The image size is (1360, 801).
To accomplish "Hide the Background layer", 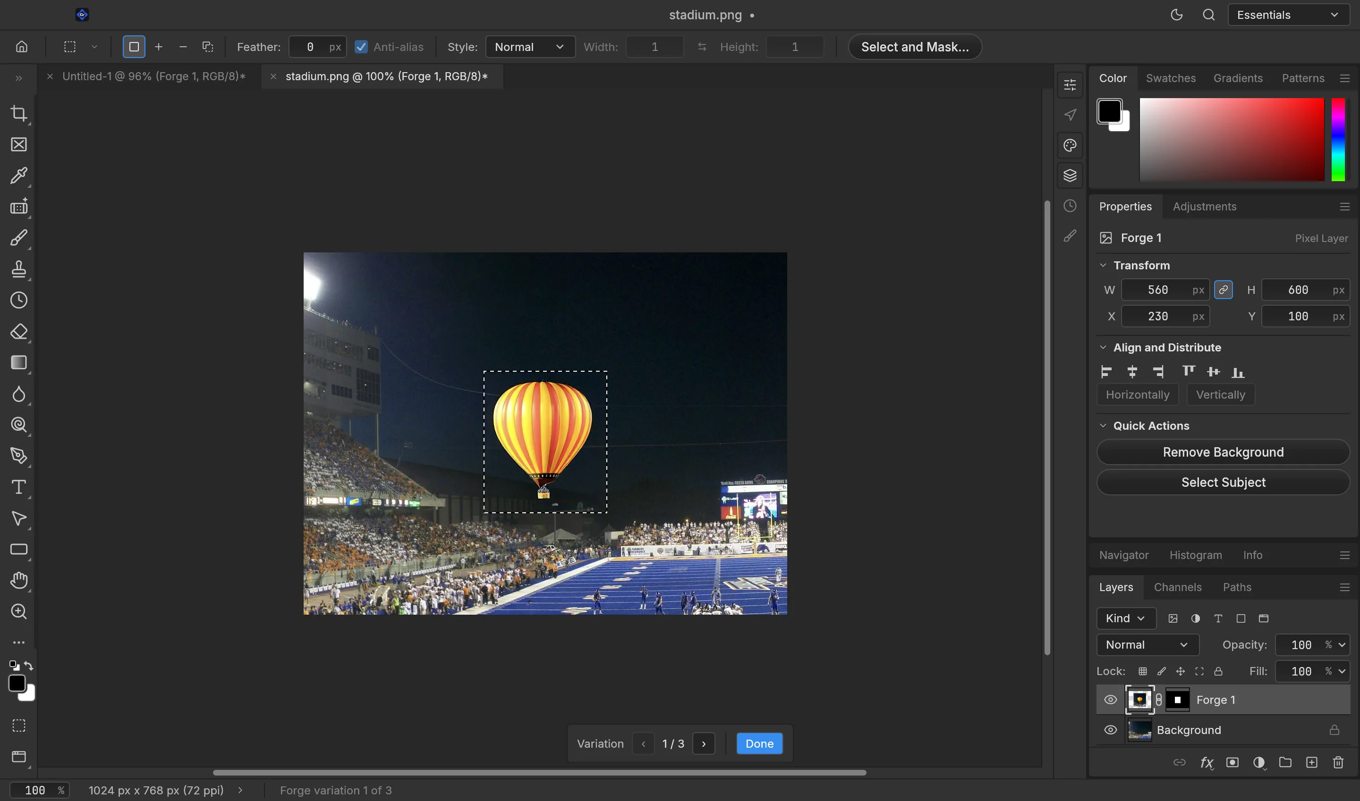I will coord(1110,730).
